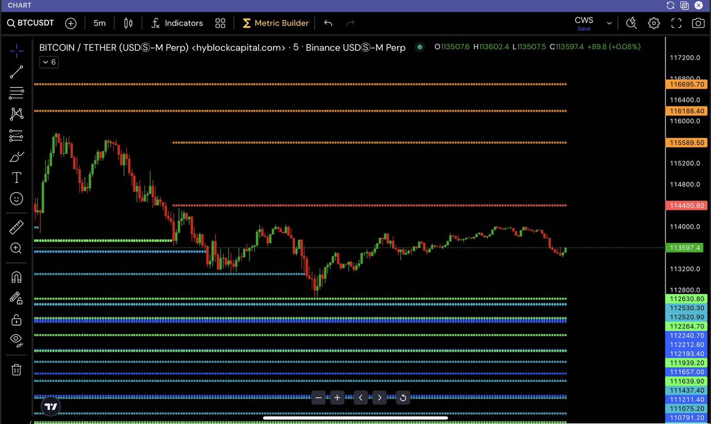Click the 110791.20 price label

[687, 417]
